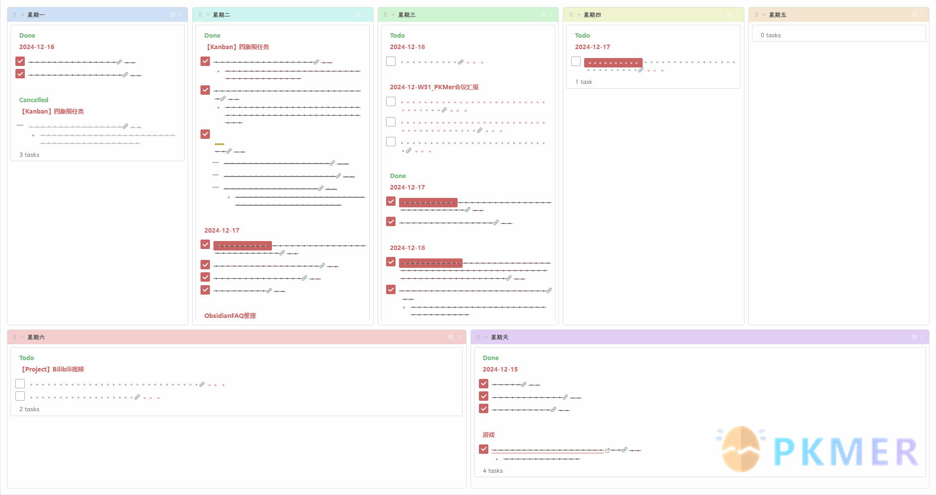The image size is (936, 495).
Task: Open [Kanban] 四象限任务 link under Cancelled in 星期一
Action: [52, 112]
